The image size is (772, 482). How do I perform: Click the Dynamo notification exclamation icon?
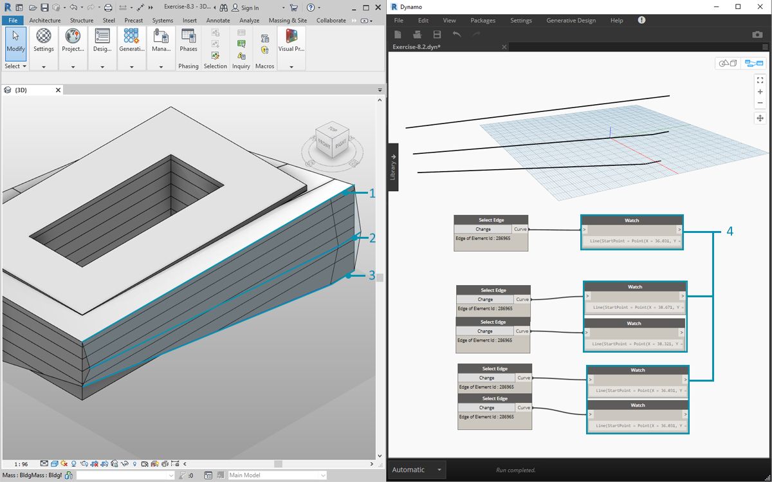(641, 21)
